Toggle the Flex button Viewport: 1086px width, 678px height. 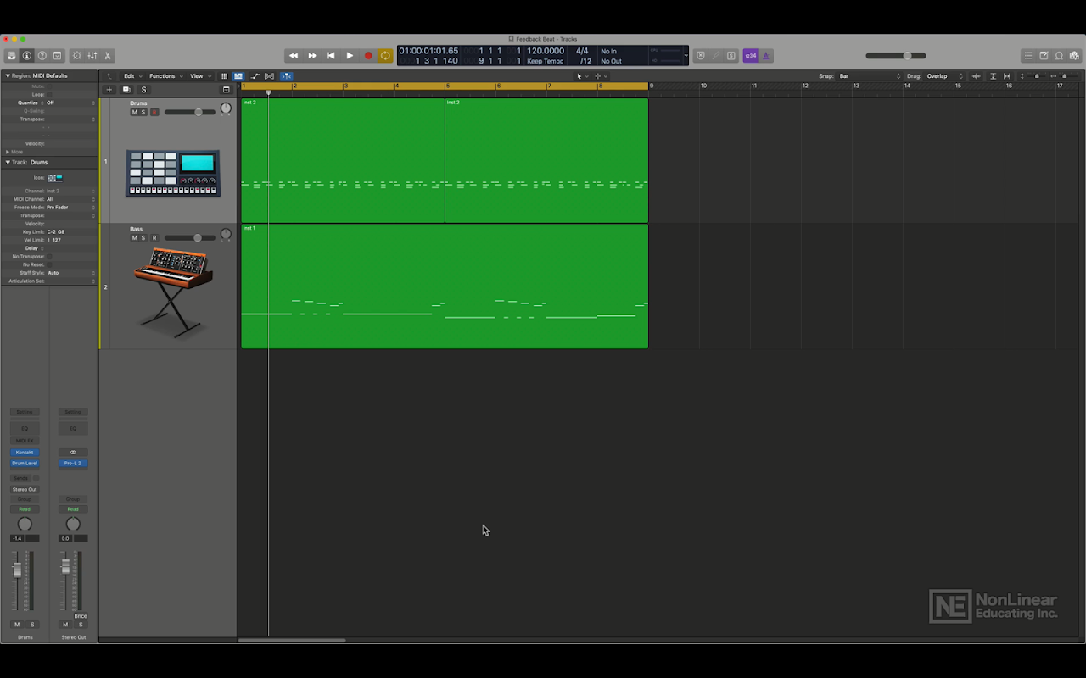coord(270,76)
